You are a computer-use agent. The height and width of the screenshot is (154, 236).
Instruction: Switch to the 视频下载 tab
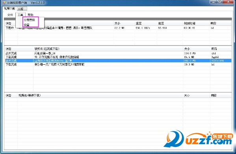click(x=9, y=9)
